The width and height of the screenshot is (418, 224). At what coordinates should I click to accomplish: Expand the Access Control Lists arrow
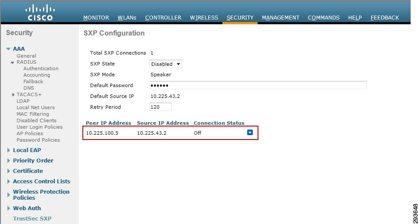click(x=9, y=182)
